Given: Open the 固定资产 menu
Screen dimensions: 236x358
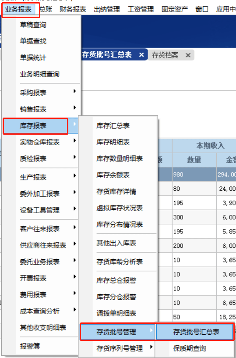Looking at the screenshot, I should (x=175, y=9).
